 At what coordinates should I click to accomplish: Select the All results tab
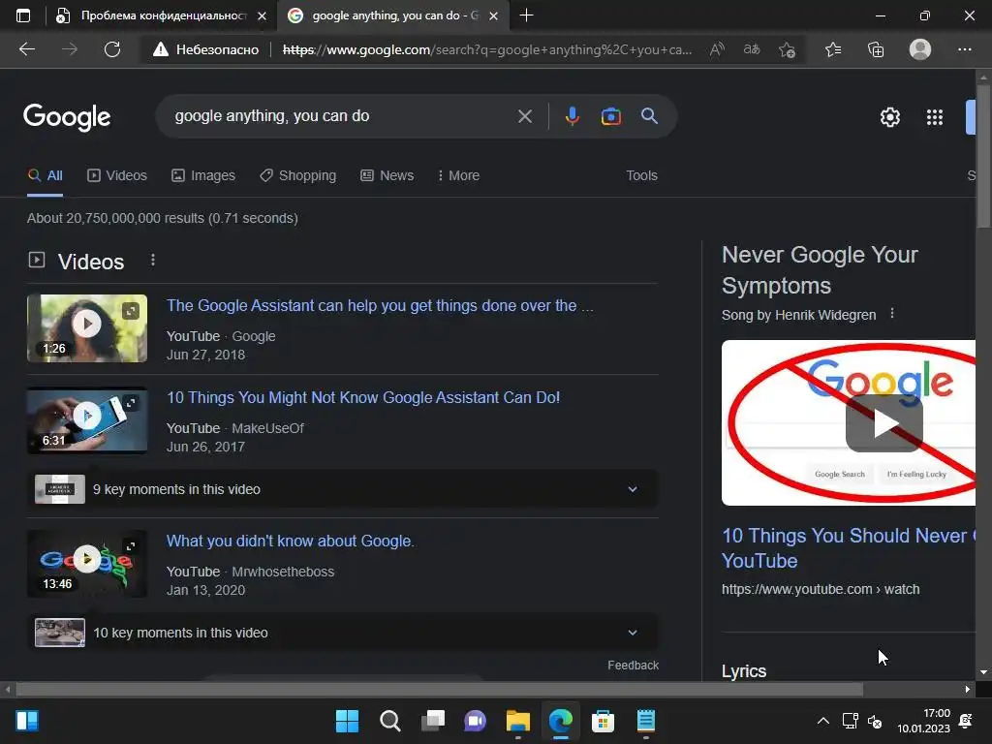(45, 176)
